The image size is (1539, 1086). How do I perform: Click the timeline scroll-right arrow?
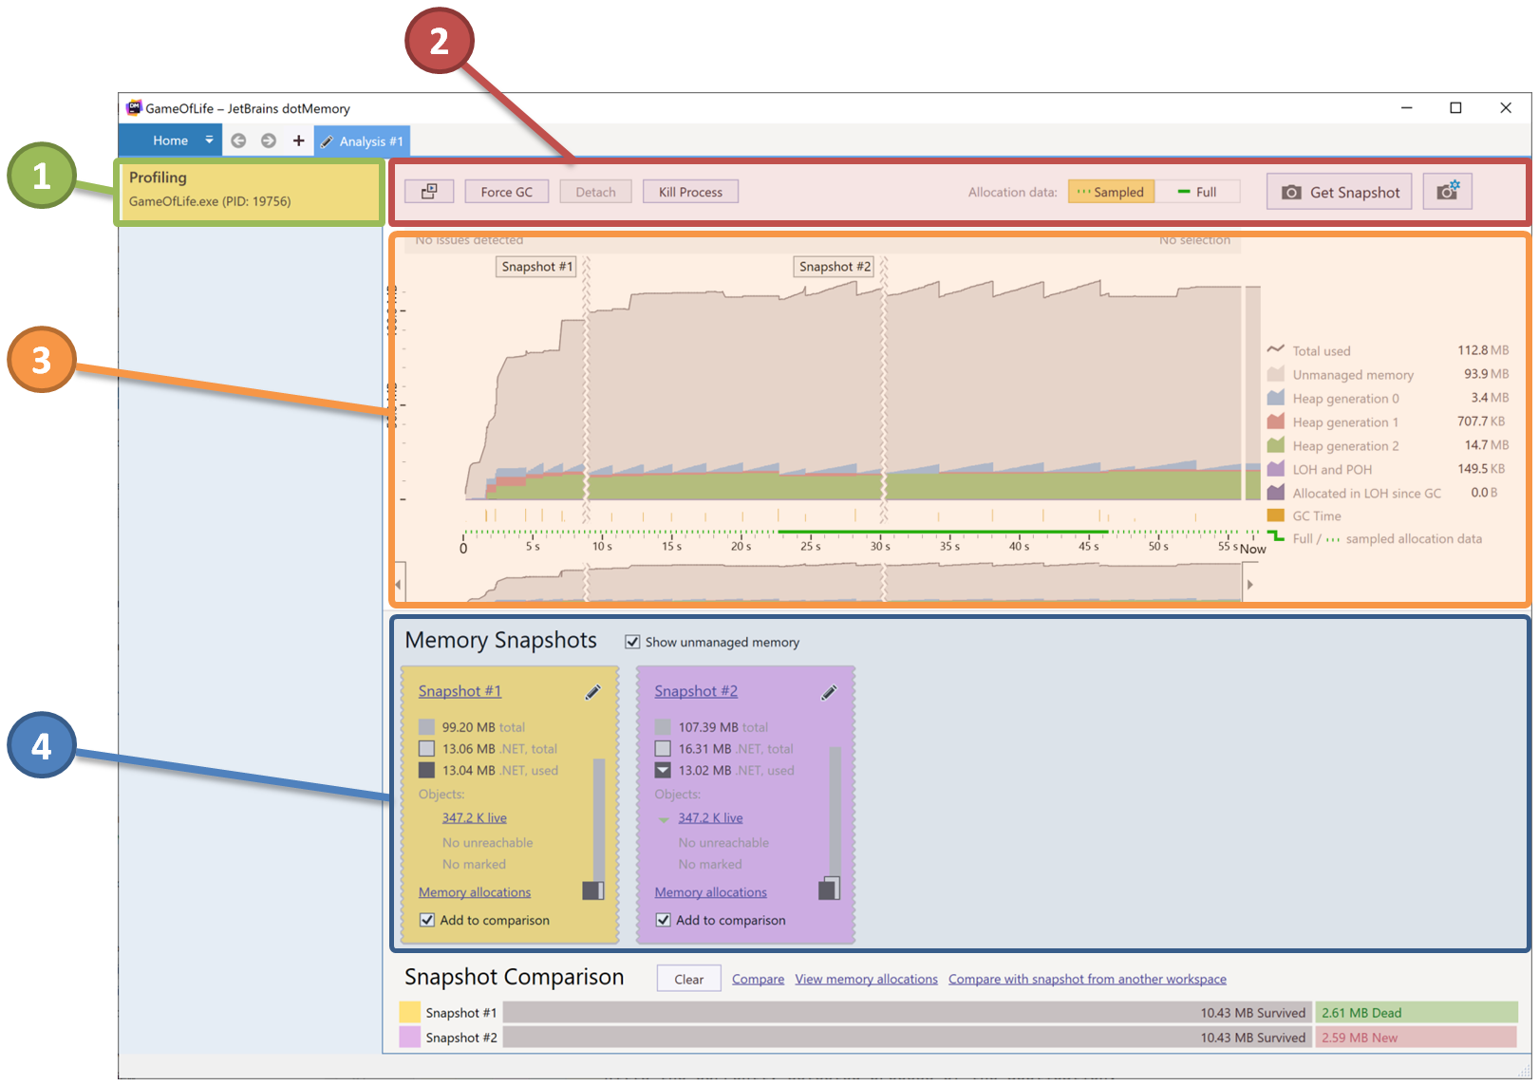[1249, 584]
